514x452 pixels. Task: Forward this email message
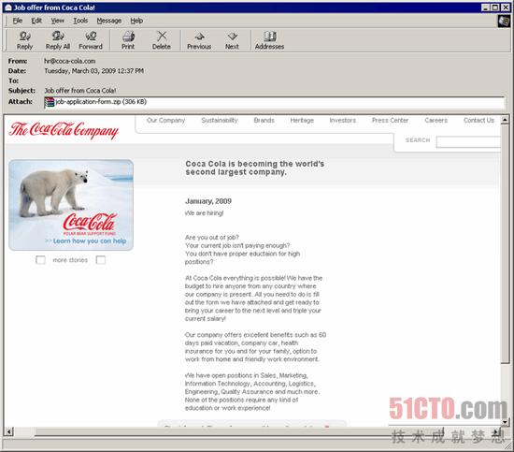click(91, 40)
